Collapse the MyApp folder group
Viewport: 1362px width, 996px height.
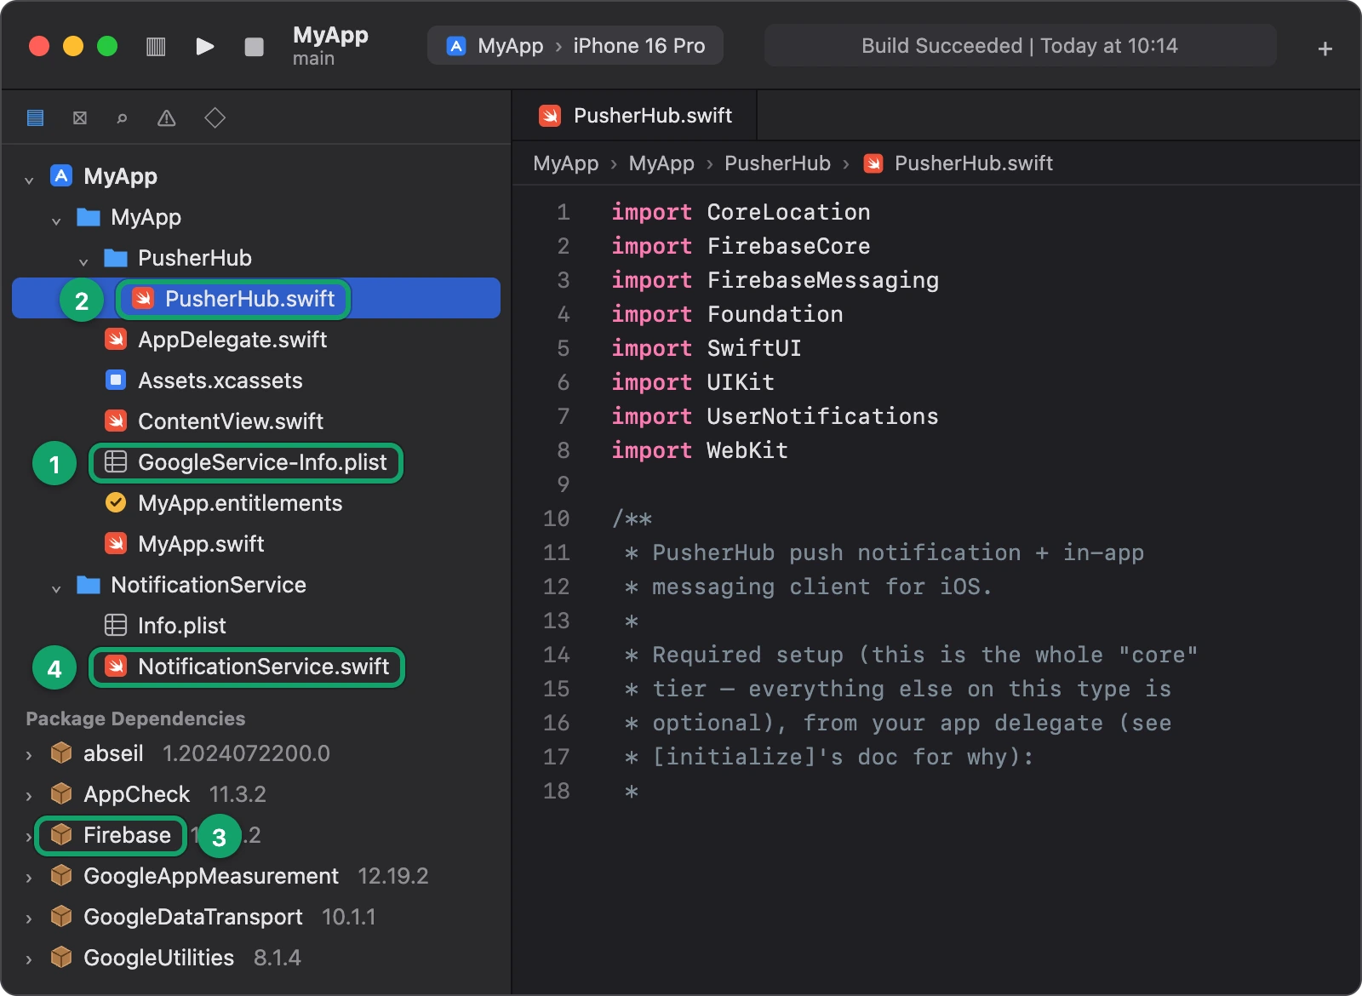[56, 220]
